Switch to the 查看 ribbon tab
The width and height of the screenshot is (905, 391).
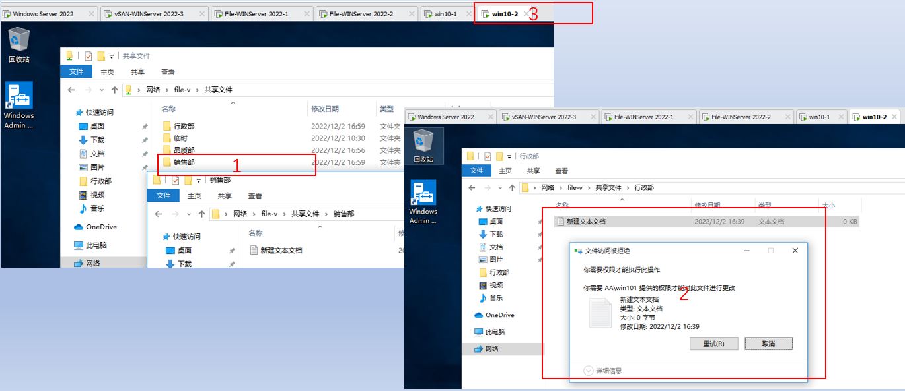[168, 71]
